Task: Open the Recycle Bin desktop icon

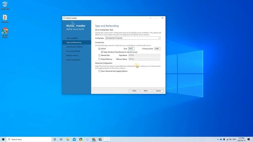Action: pyautogui.click(x=5, y=5)
